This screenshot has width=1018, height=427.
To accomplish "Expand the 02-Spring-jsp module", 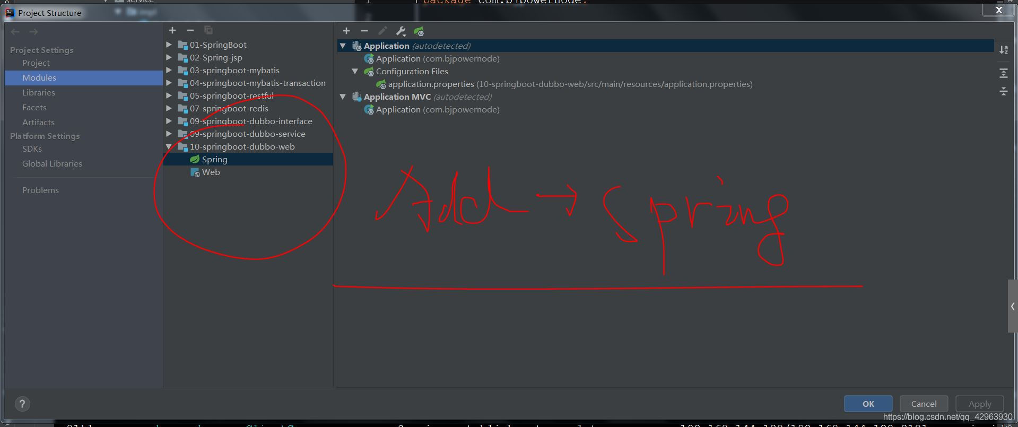I will 169,57.
